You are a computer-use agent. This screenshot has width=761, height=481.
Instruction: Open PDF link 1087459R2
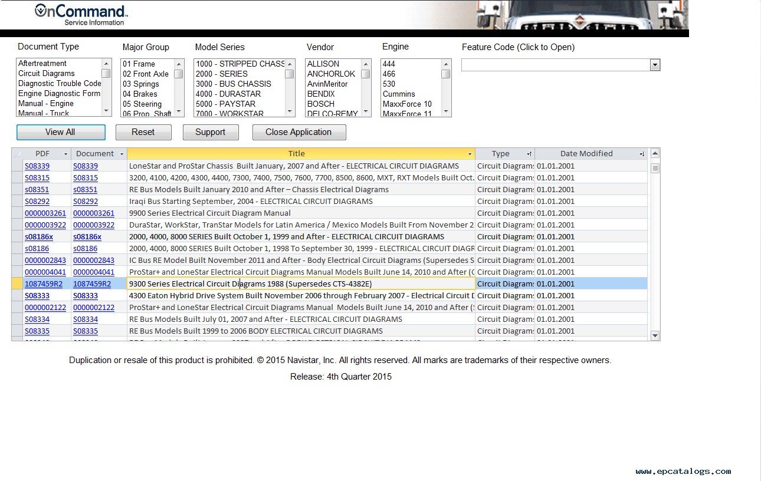[44, 284]
